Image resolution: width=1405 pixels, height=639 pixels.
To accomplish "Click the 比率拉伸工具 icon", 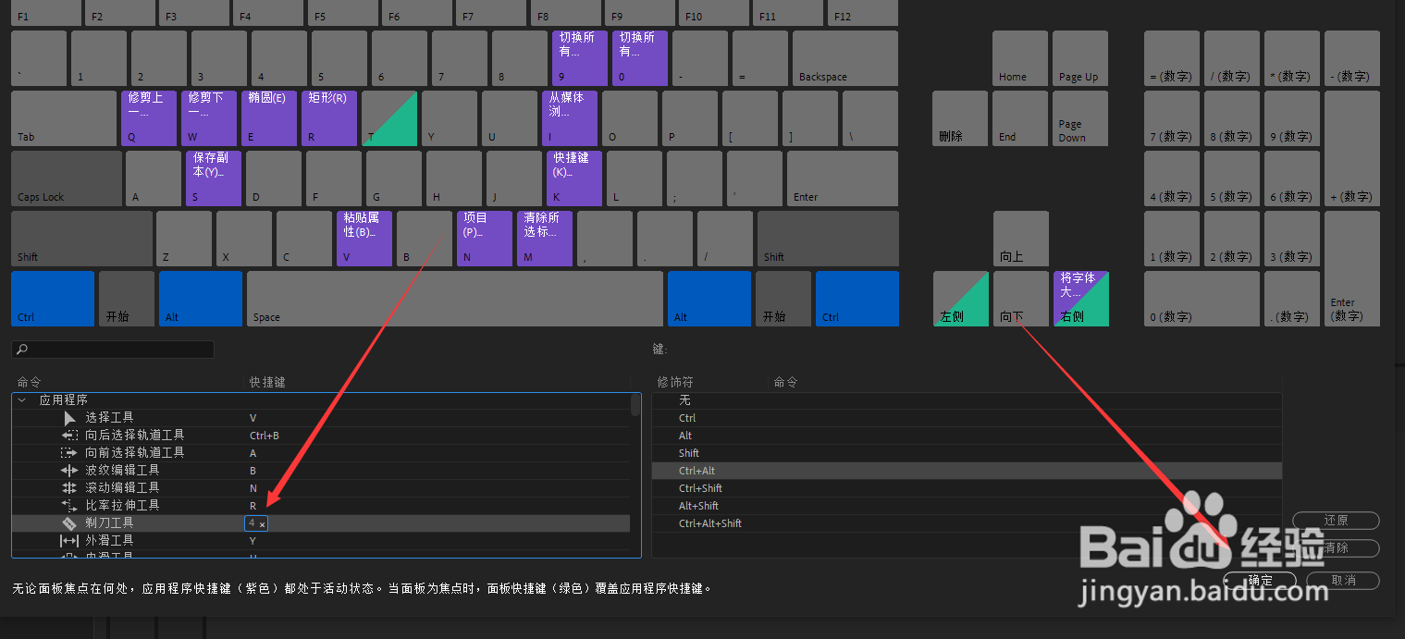I will tap(69, 506).
